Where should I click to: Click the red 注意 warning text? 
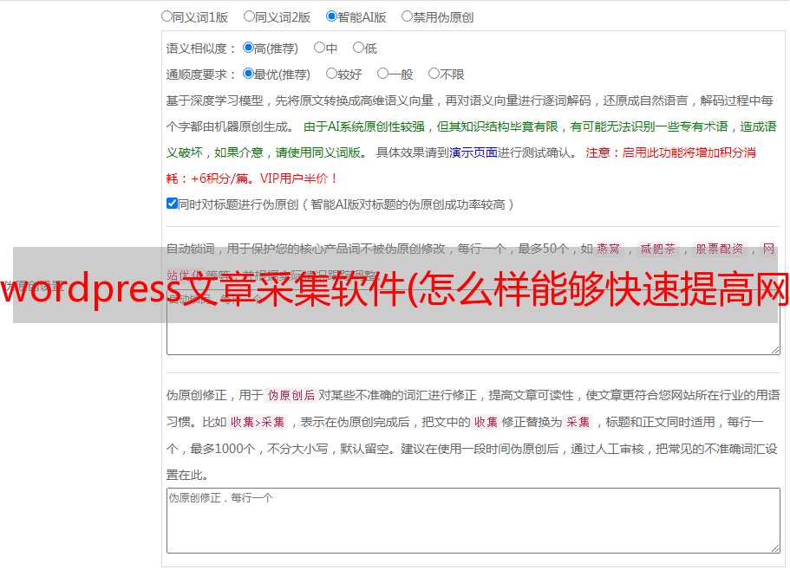point(670,152)
